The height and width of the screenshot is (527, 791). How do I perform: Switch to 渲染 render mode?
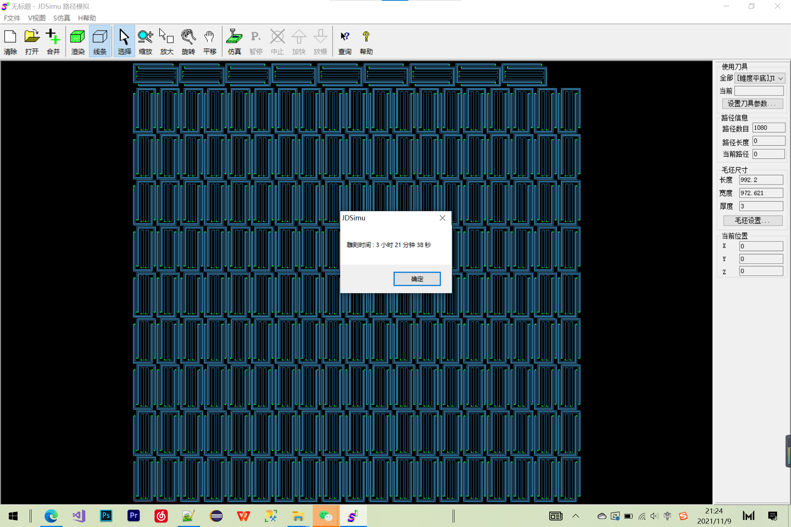(78, 42)
